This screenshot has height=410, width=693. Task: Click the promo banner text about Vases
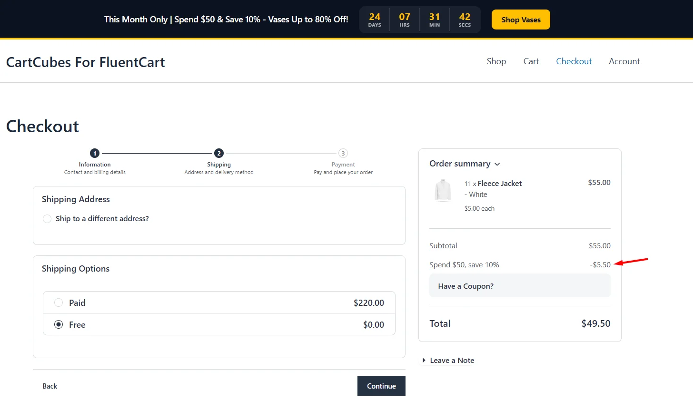[x=226, y=20]
